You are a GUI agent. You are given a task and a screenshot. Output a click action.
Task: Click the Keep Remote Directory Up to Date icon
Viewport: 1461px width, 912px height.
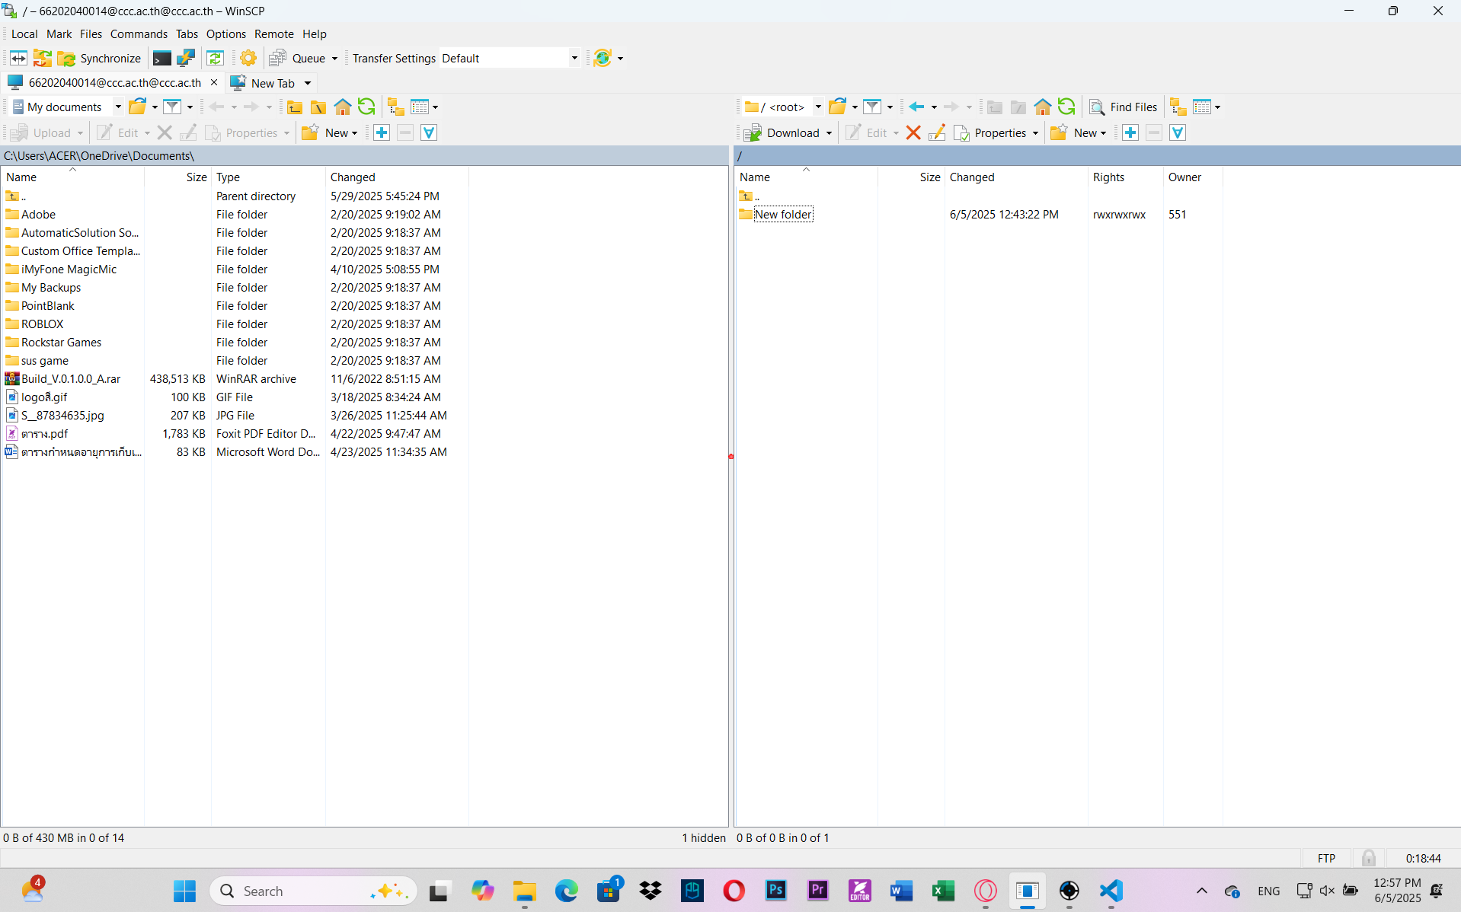(216, 58)
